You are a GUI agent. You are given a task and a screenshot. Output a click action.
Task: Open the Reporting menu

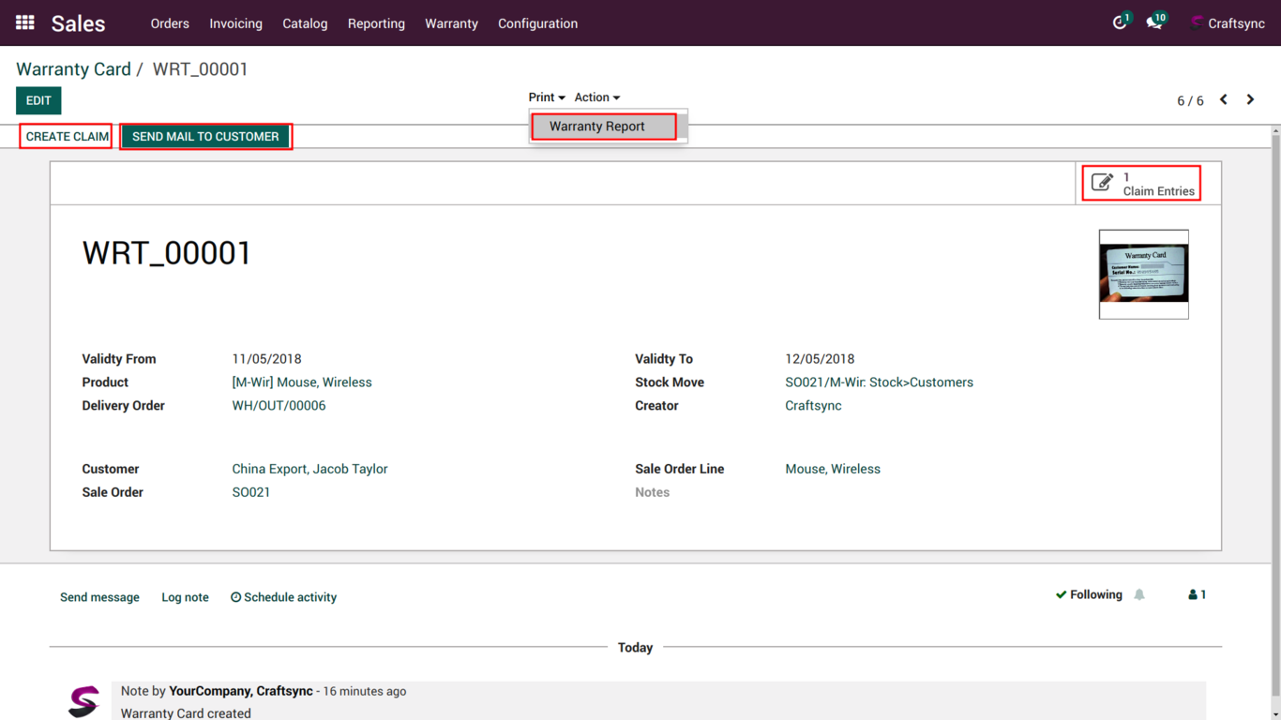[x=376, y=23]
